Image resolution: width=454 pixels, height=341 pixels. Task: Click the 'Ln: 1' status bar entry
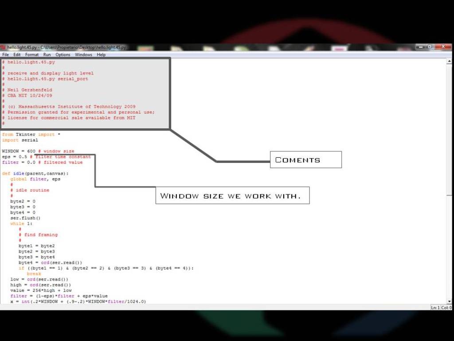435,308
